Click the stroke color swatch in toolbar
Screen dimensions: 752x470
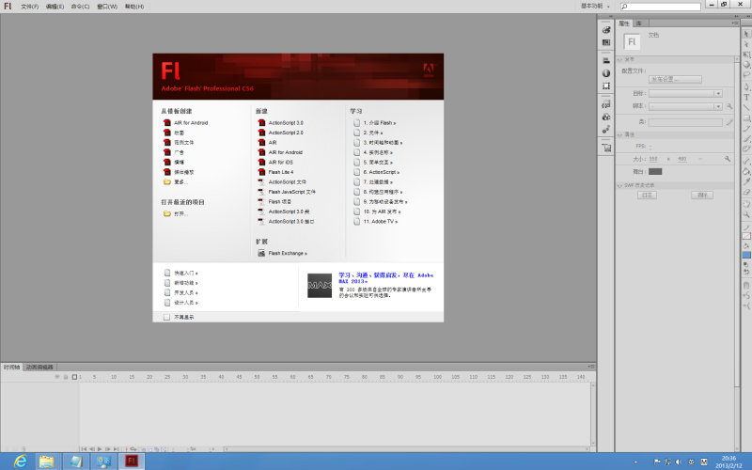click(x=746, y=236)
